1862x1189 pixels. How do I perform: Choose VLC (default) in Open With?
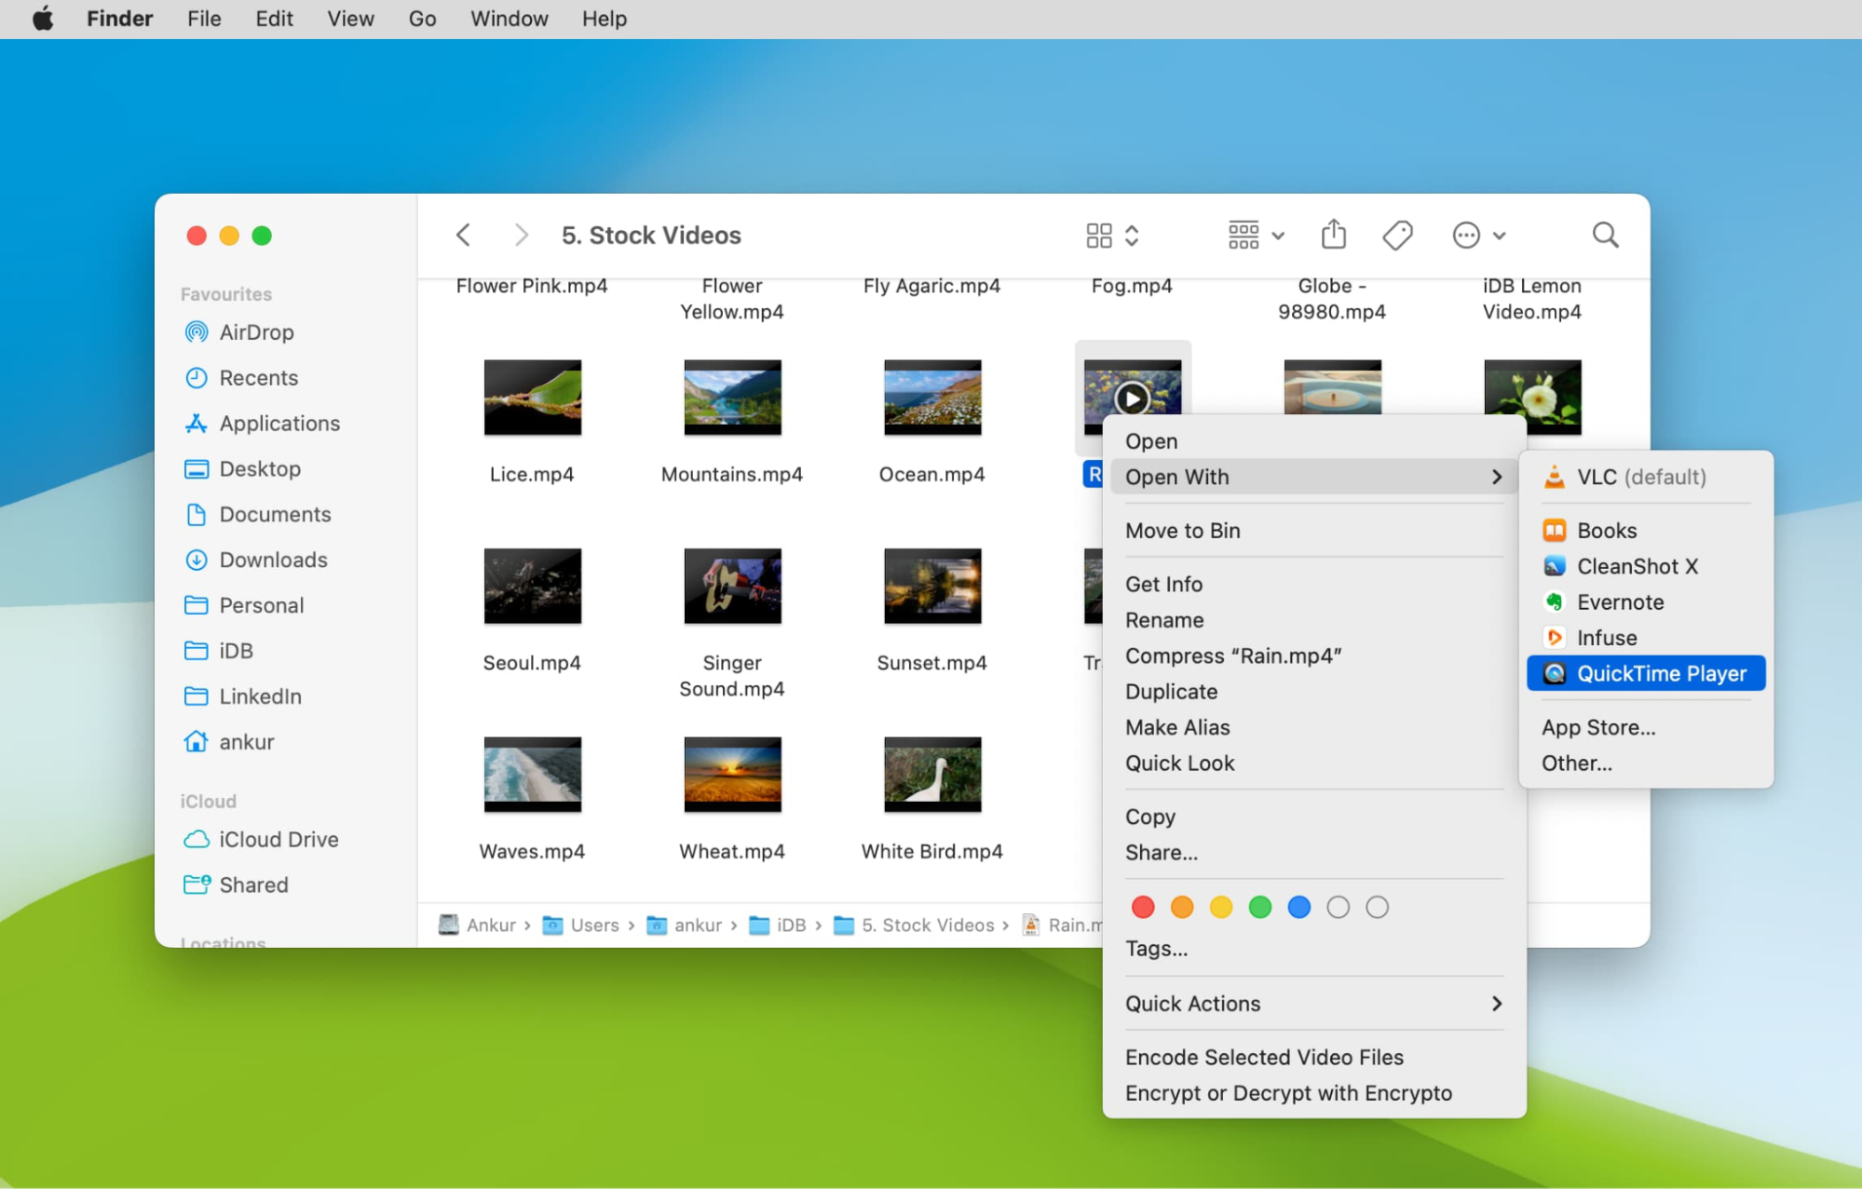point(1640,477)
